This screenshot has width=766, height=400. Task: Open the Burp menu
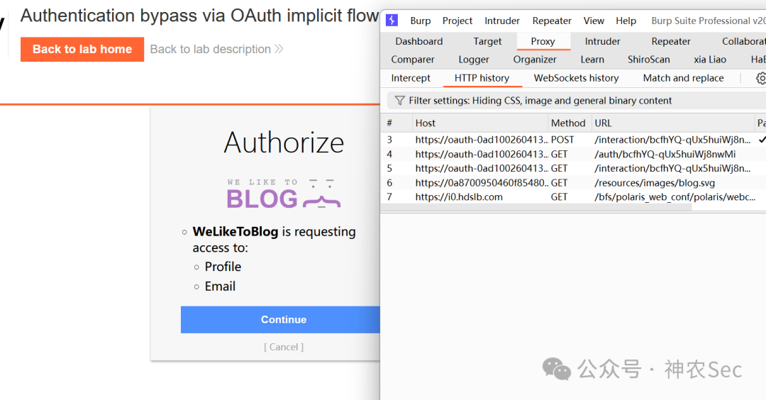[x=420, y=21]
